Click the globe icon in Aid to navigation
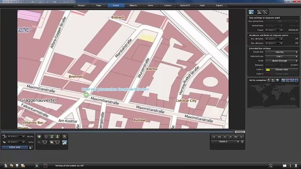 (277, 80)
